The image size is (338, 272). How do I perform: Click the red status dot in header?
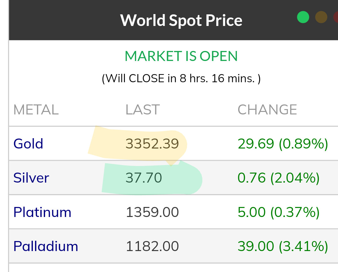336,17
